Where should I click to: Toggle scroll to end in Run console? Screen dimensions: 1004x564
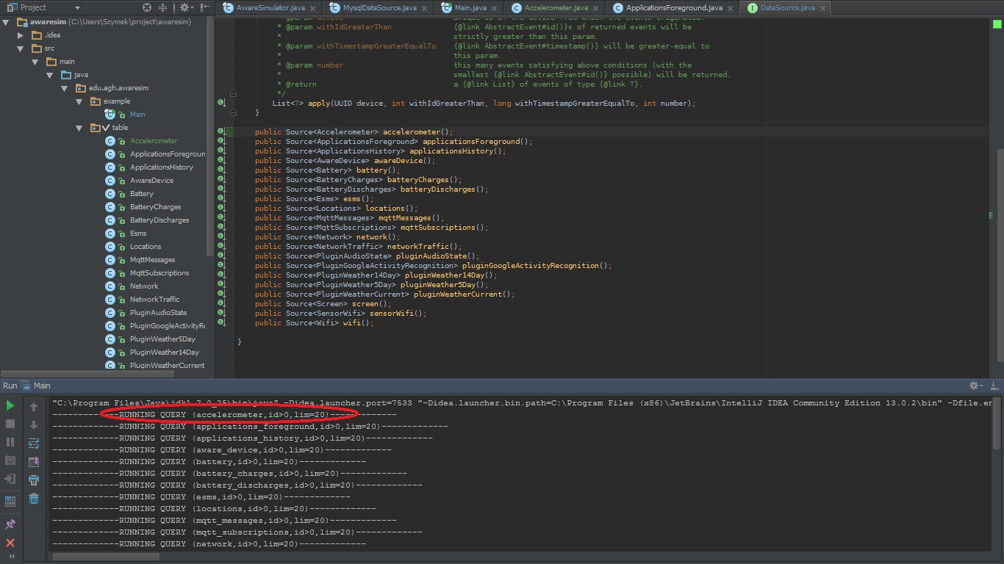tap(34, 462)
